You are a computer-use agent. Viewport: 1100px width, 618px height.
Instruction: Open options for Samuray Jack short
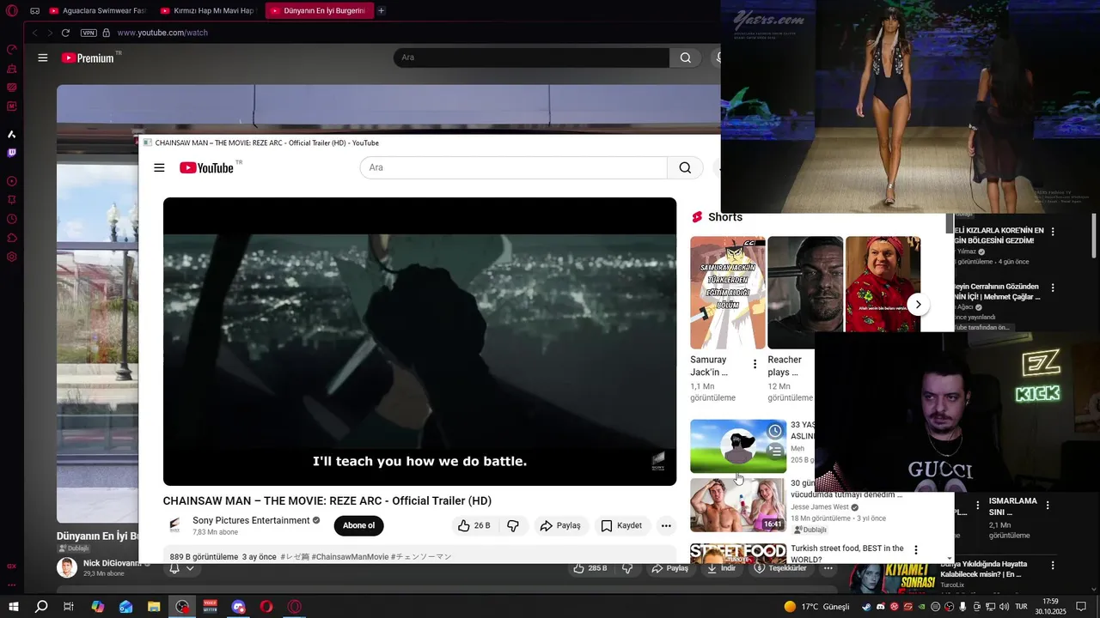[755, 364]
